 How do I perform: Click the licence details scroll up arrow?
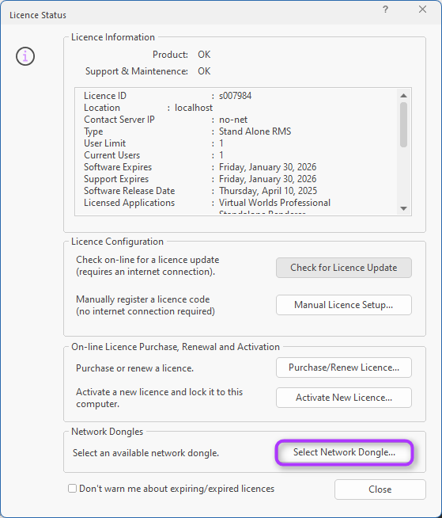click(x=403, y=96)
